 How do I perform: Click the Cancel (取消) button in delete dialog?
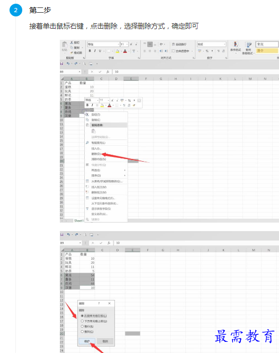point(105,341)
